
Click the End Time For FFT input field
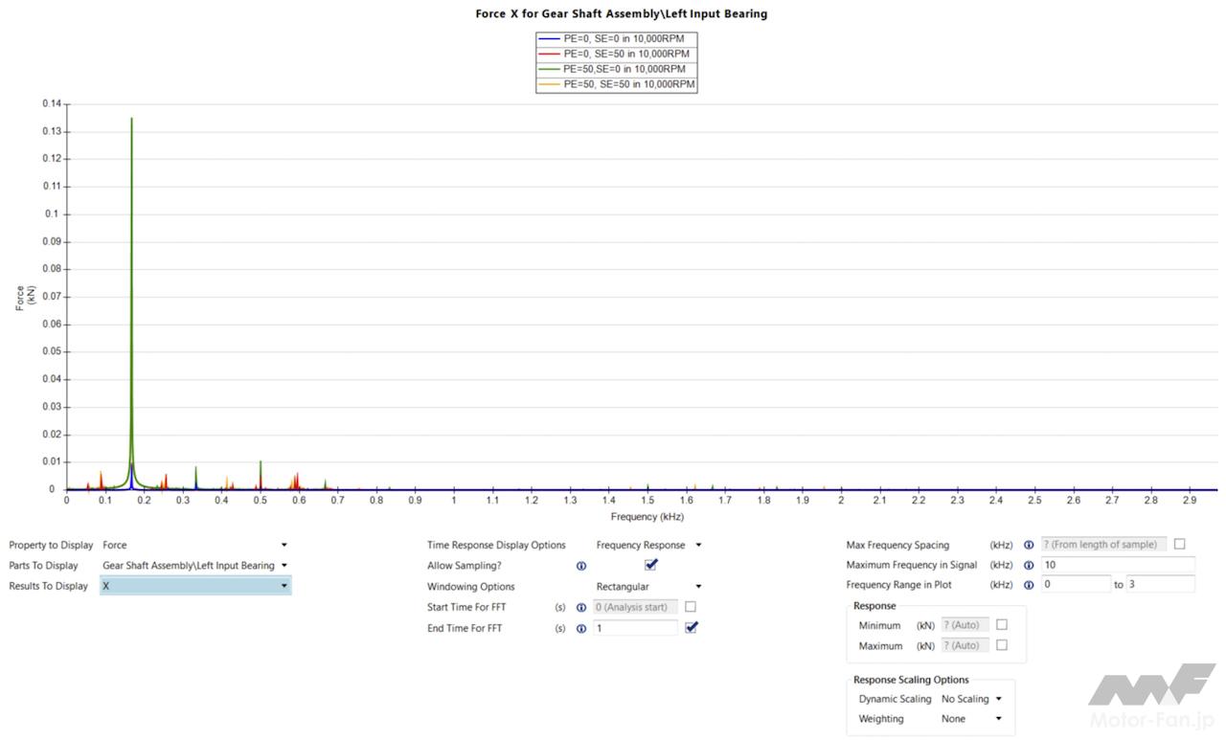pyautogui.click(x=634, y=628)
